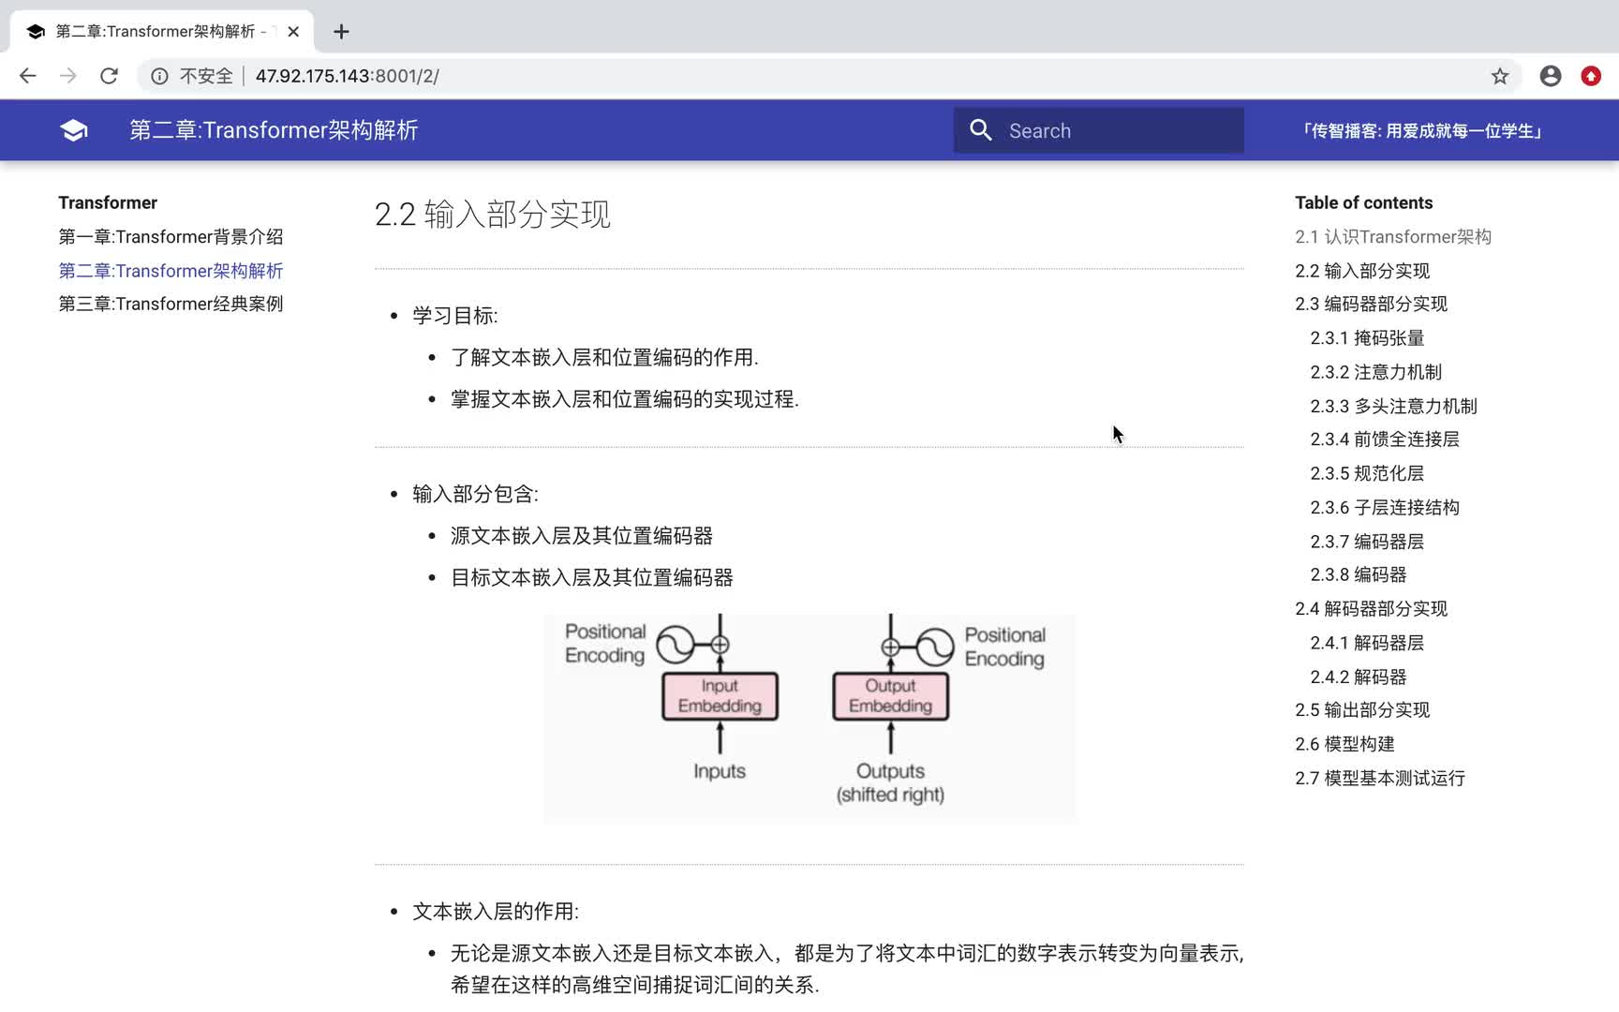Viewport: 1619px width, 1012px height.
Task: Click the red extension icon
Action: 1591,76
